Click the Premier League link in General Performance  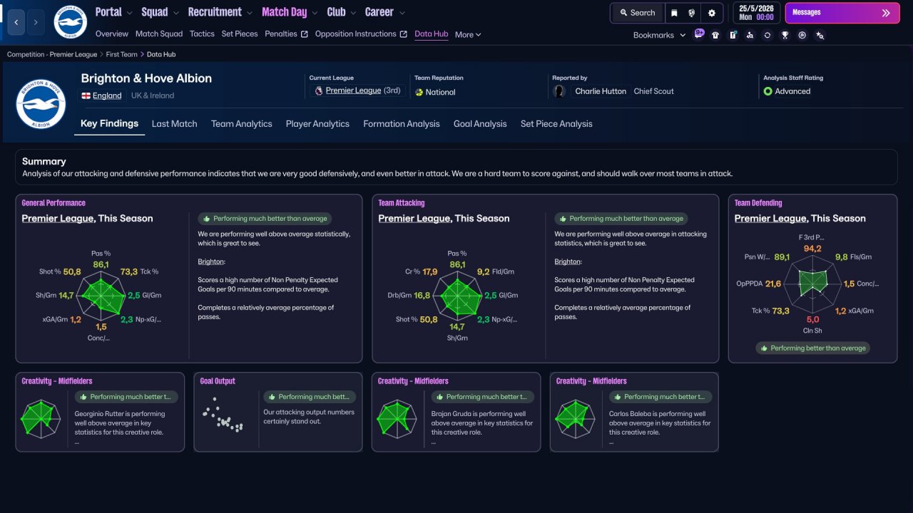coord(58,219)
